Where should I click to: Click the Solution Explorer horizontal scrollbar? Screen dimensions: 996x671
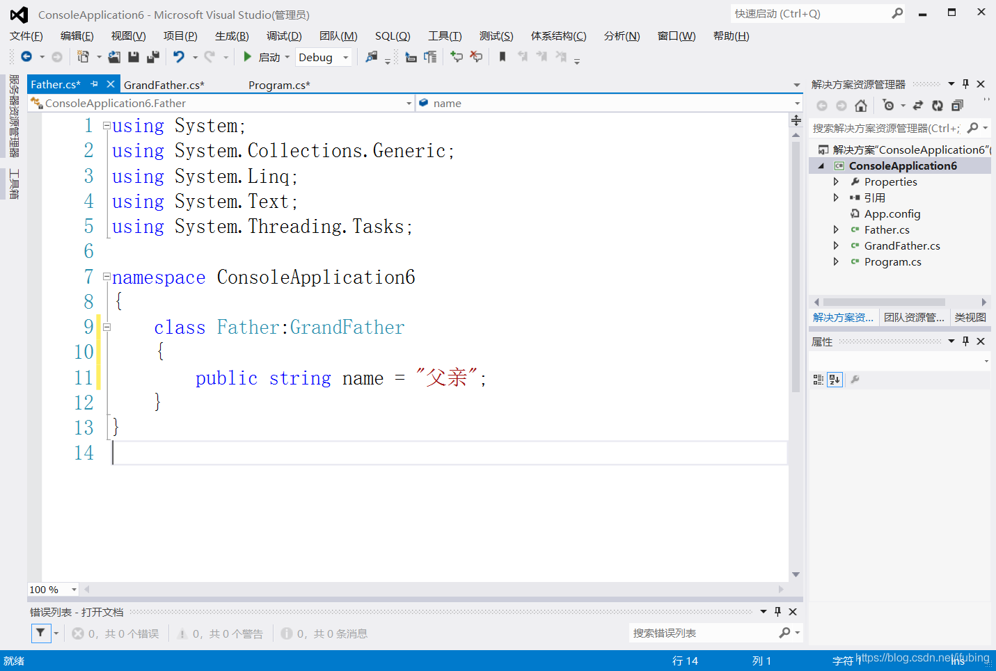[884, 302]
